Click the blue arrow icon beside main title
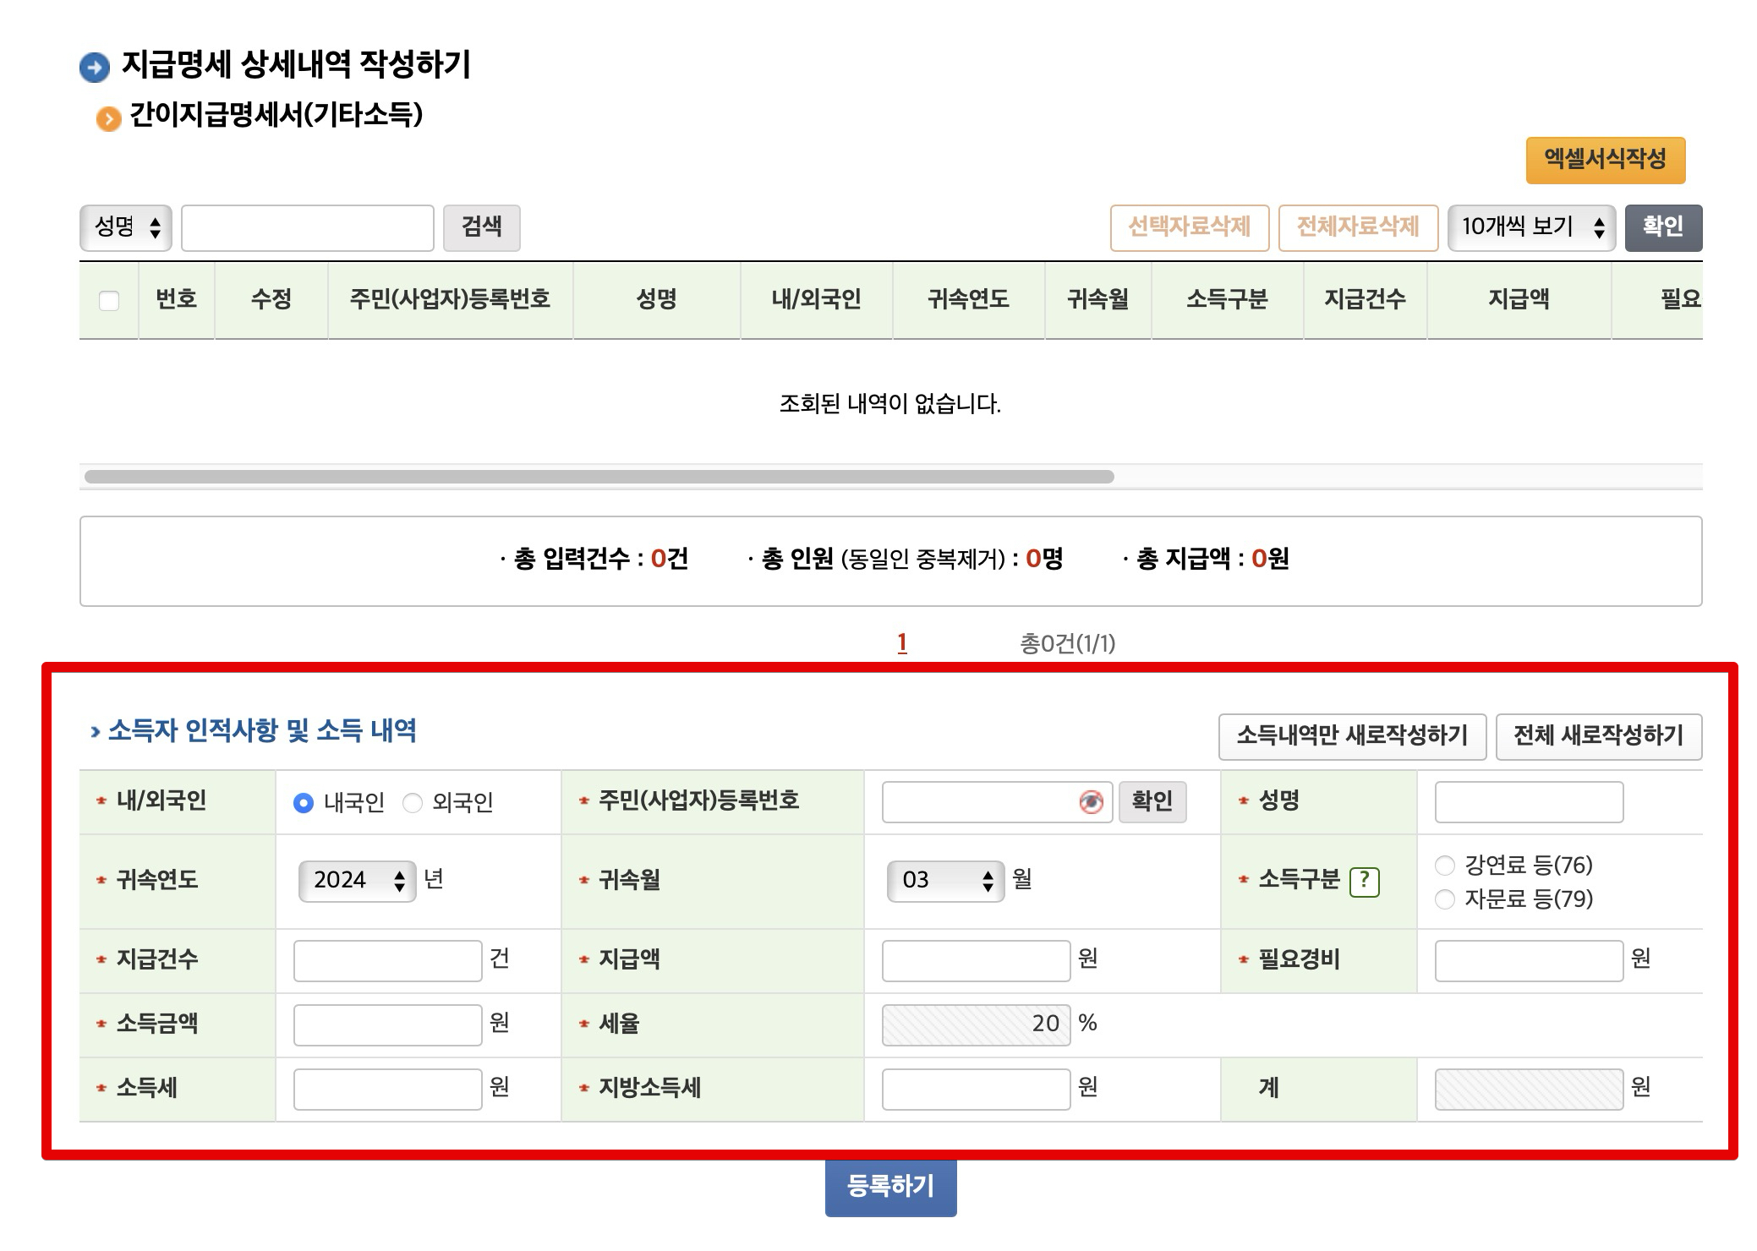Image resolution: width=1757 pixels, height=1251 pixels. (x=95, y=68)
